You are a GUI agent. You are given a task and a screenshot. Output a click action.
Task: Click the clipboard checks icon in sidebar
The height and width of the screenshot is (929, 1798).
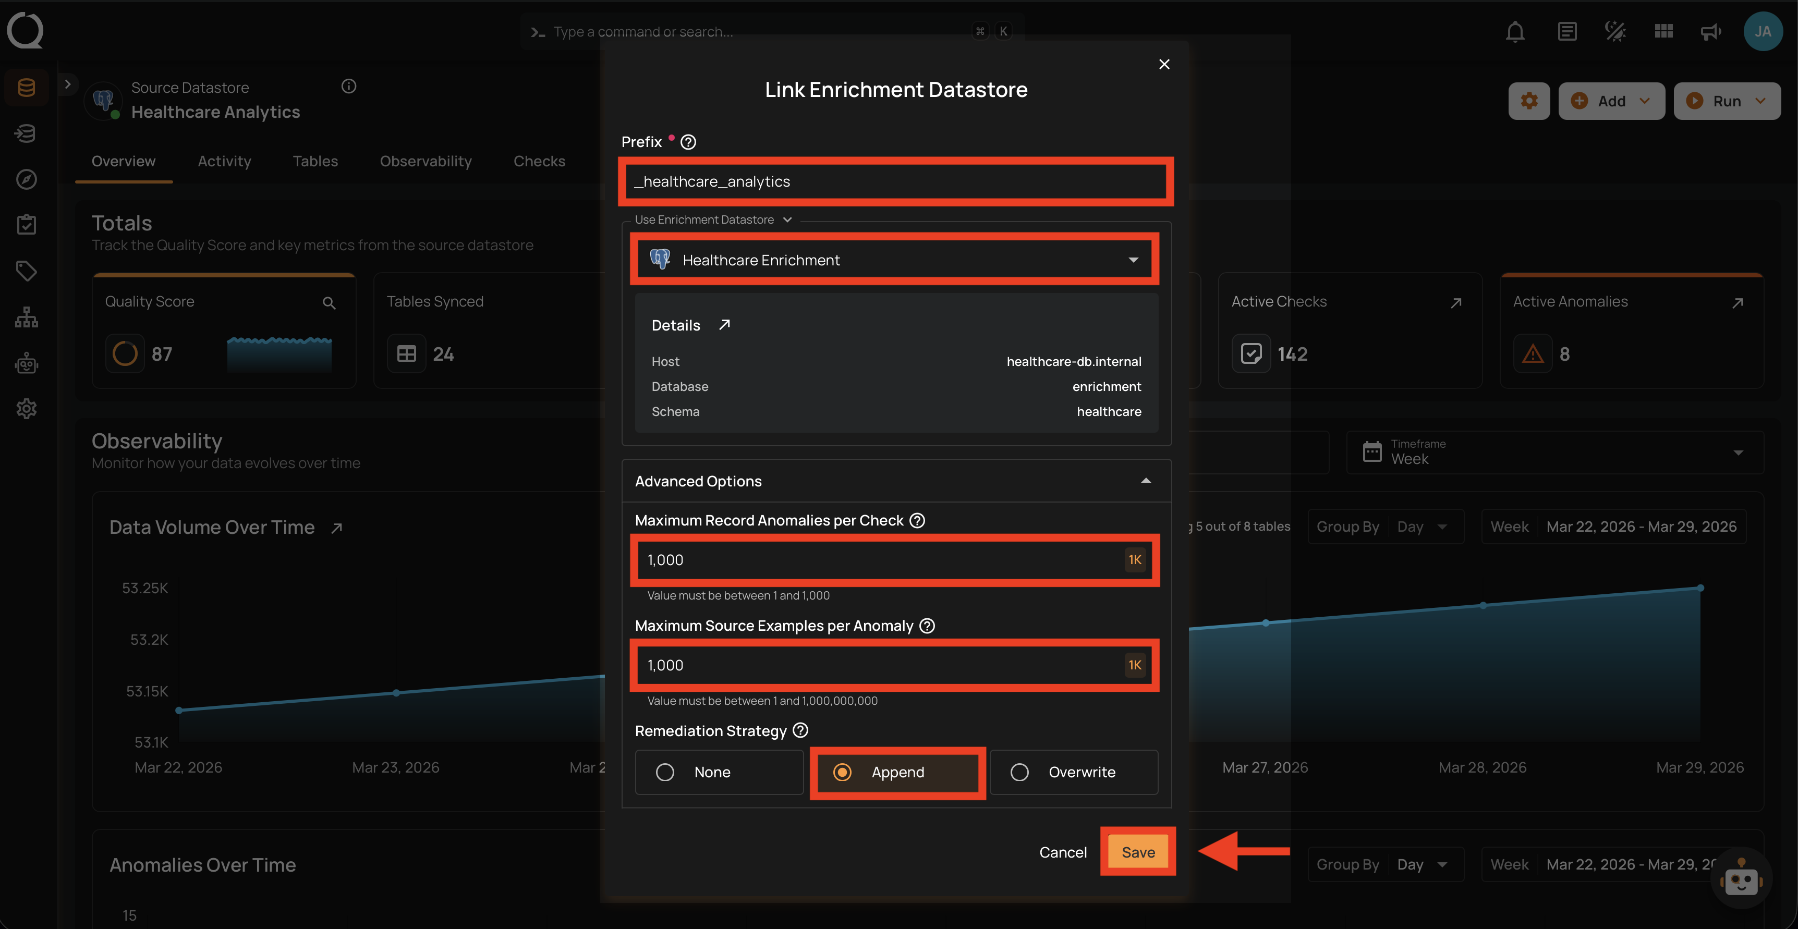click(26, 224)
